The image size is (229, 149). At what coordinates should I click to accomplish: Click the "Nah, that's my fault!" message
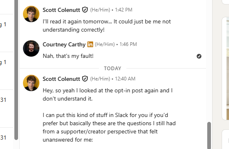68,56
